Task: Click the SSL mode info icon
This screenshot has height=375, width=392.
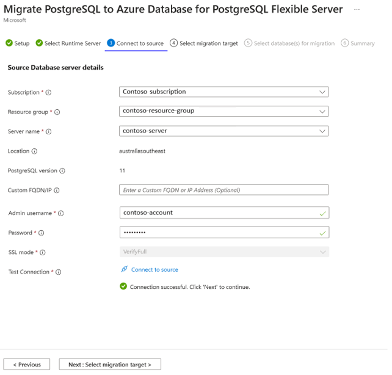Action: tap(43, 252)
